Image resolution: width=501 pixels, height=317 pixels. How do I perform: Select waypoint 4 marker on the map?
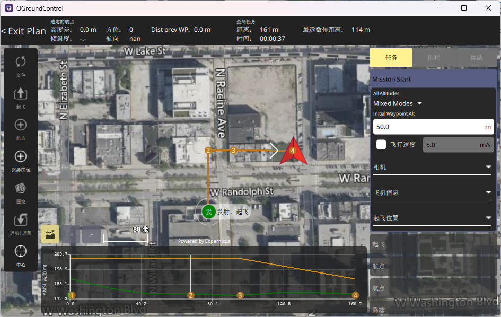point(292,151)
